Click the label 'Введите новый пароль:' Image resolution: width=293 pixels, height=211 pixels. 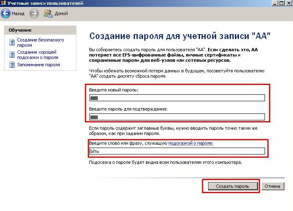tap(114, 90)
